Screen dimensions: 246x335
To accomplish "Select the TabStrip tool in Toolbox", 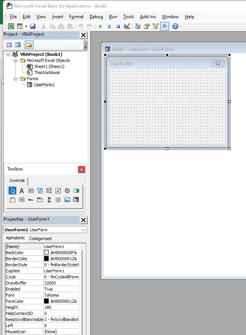I will tap(31, 200).
